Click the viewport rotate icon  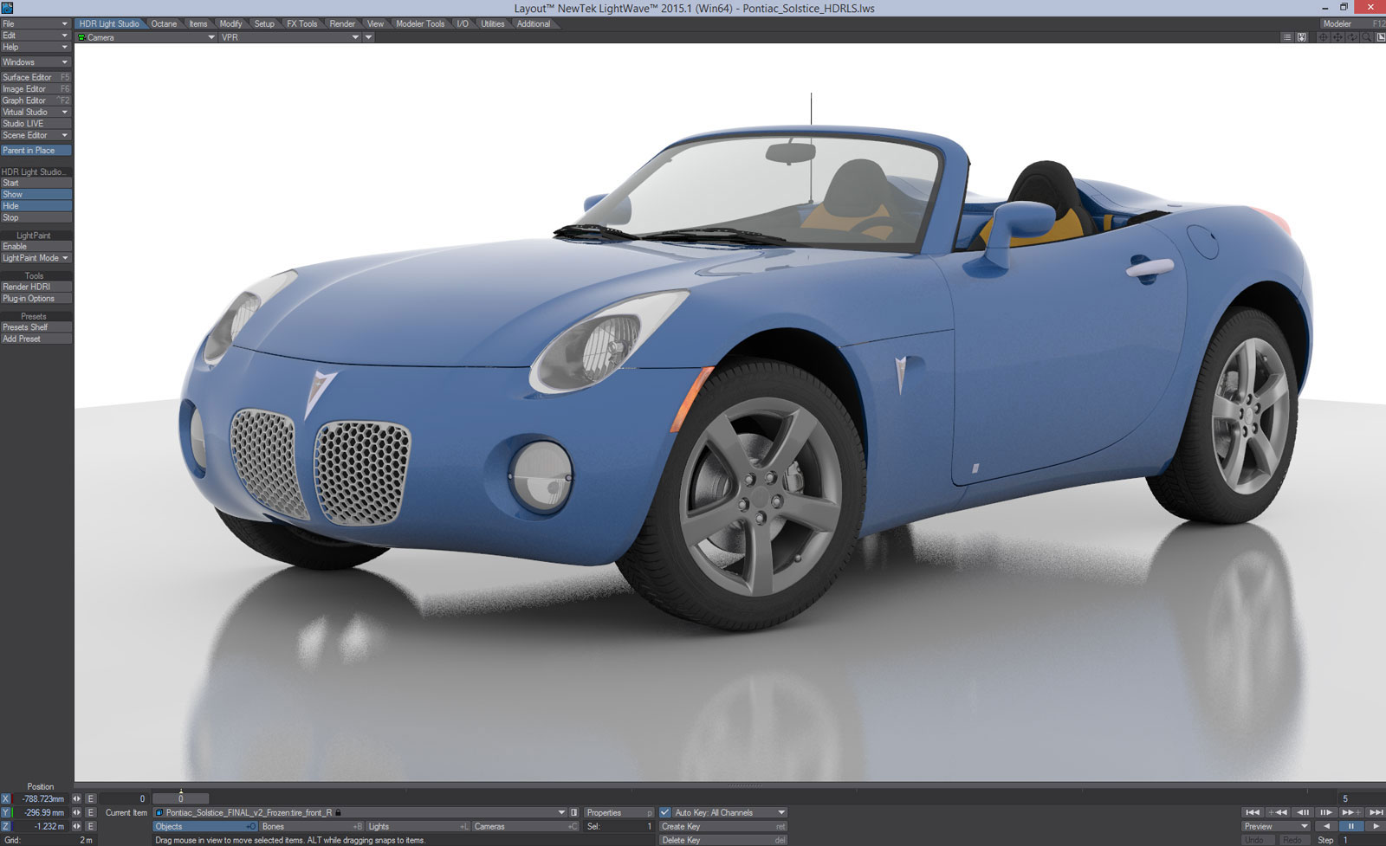tap(1352, 37)
